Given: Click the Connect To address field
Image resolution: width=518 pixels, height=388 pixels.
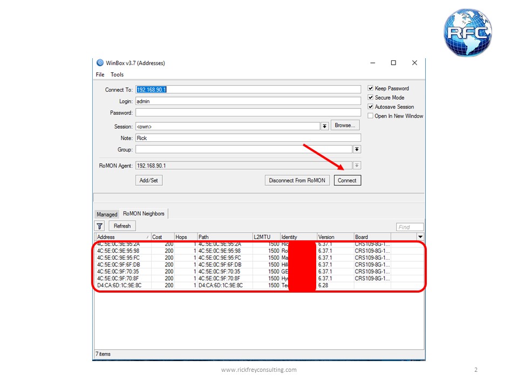Looking at the screenshot, I should [248, 89].
